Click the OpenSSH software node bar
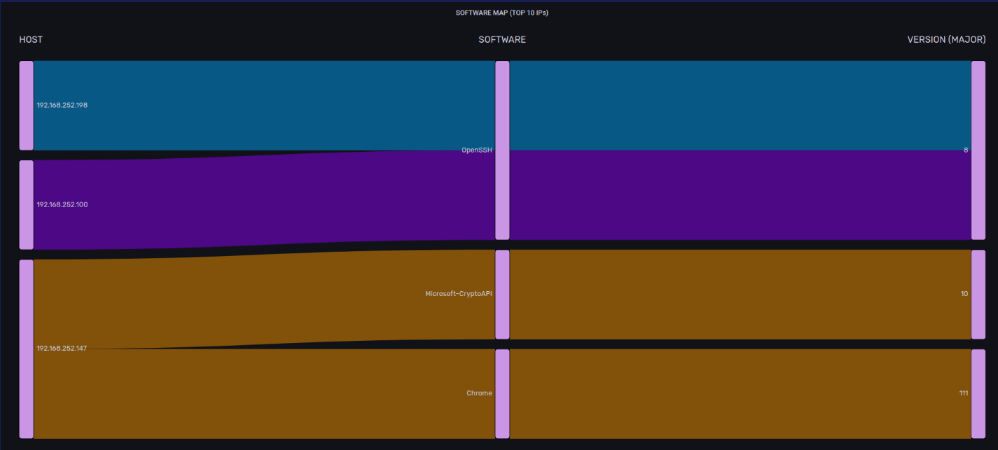 [x=502, y=150]
